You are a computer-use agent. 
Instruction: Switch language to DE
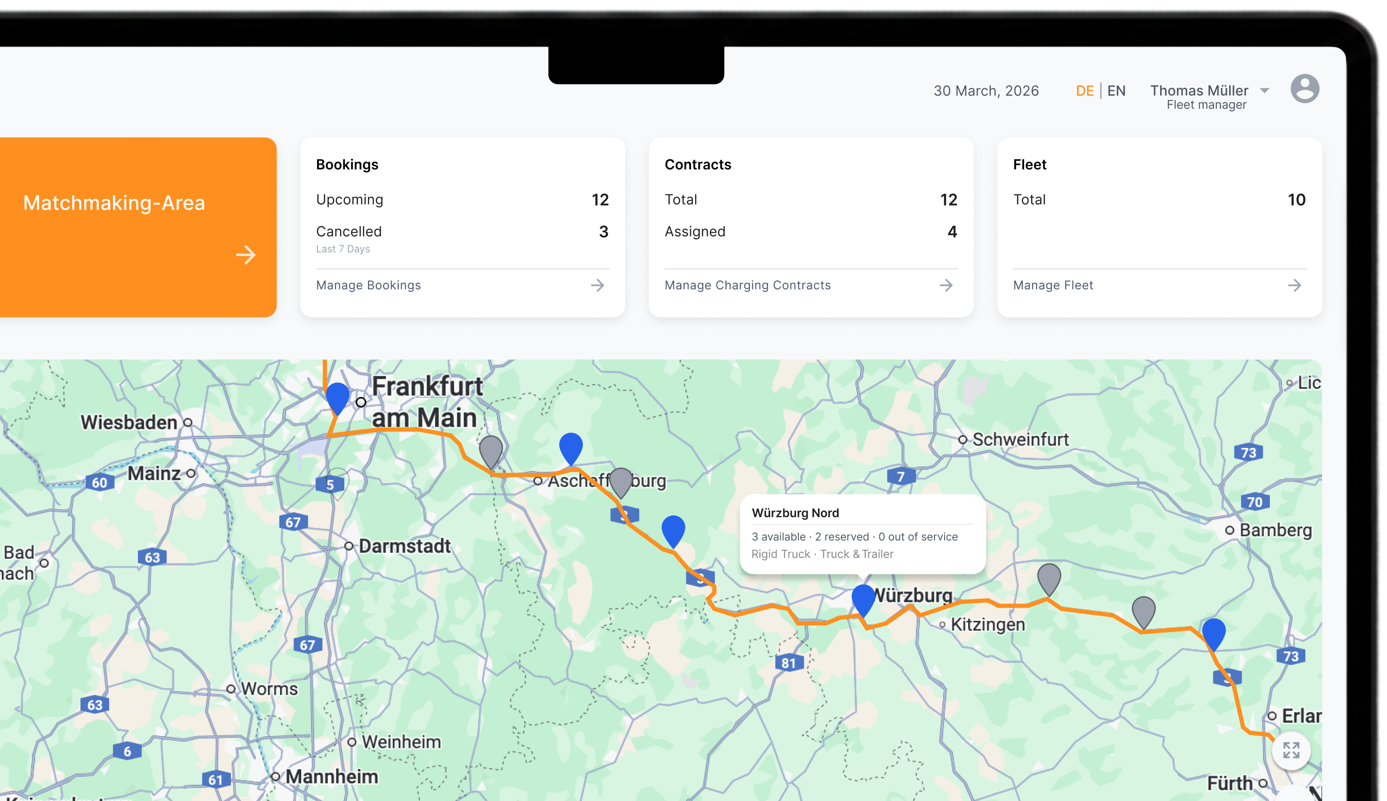coord(1084,91)
